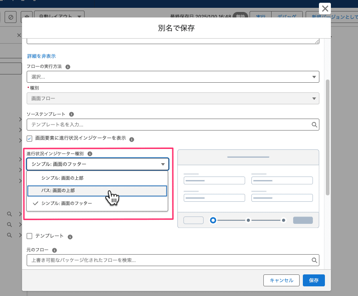This screenshot has height=296, width=358.
Task: Click the キャンセル button
Action: [x=281, y=280]
